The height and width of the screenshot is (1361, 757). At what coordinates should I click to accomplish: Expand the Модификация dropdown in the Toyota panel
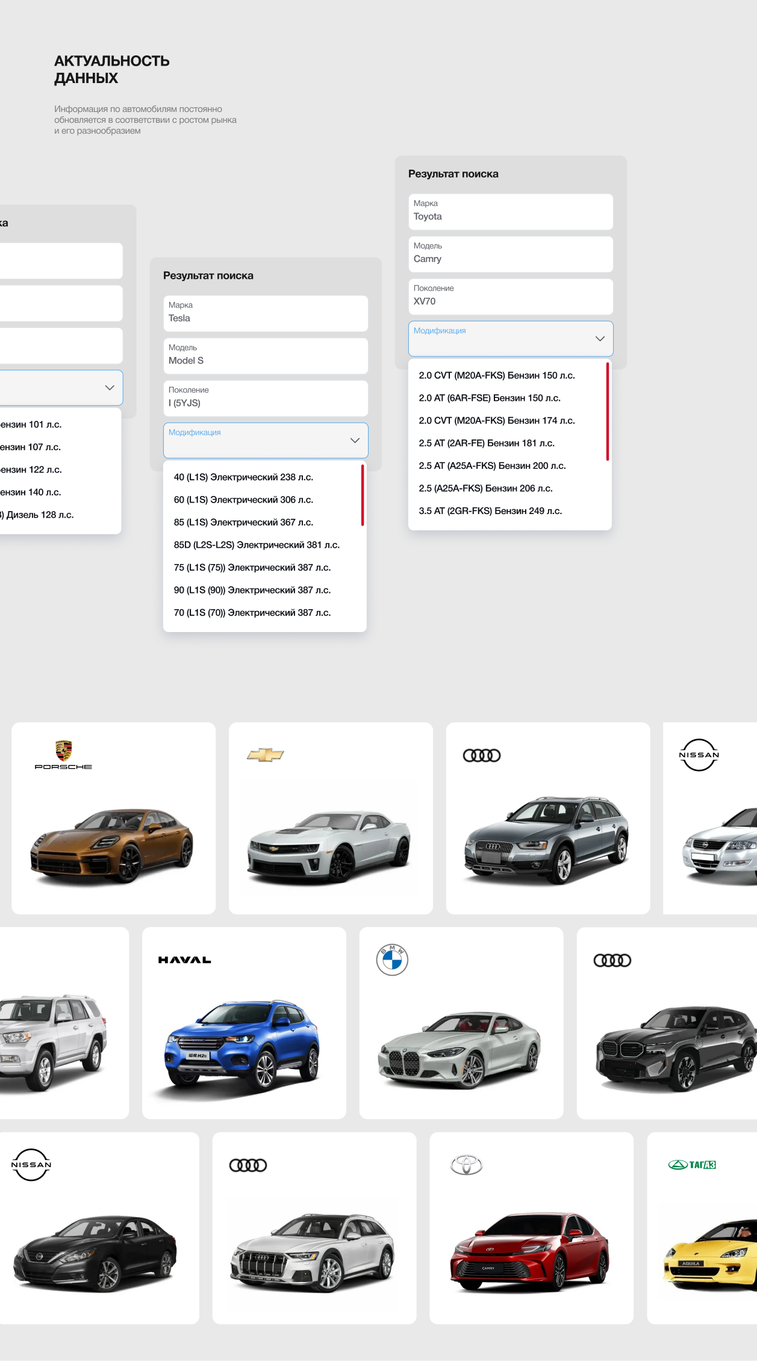511,338
